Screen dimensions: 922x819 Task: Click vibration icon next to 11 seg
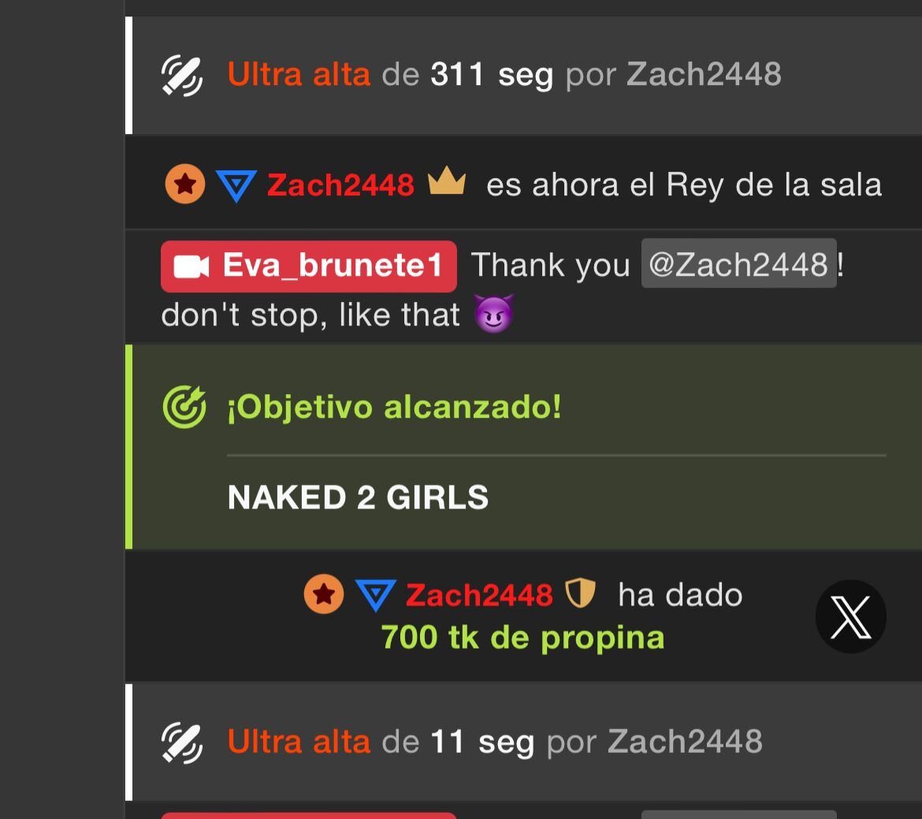[182, 743]
